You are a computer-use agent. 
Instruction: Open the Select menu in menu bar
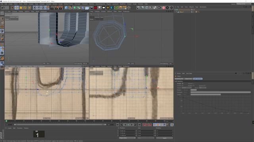[x=16, y=4]
